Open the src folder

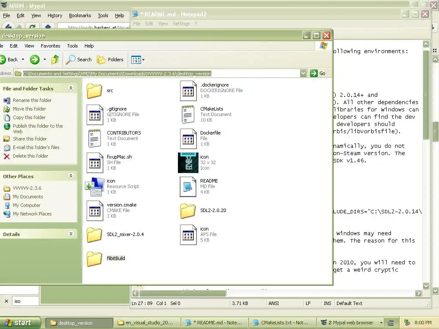(x=94, y=91)
